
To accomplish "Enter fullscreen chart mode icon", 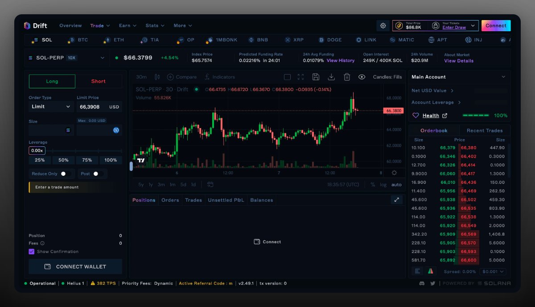I will pyautogui.click(x=300, y=77).
